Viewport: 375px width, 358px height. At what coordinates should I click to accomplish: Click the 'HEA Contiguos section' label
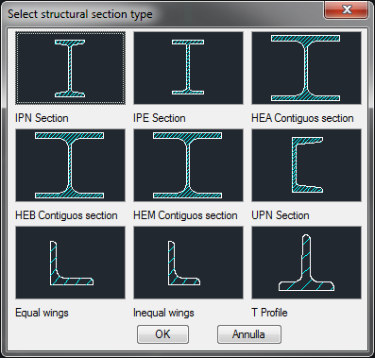point(302,118)
